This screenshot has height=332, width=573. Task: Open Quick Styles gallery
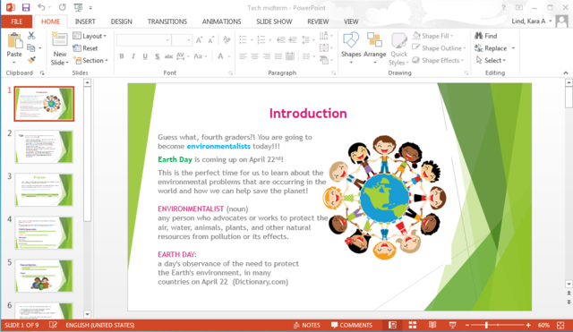398,49
